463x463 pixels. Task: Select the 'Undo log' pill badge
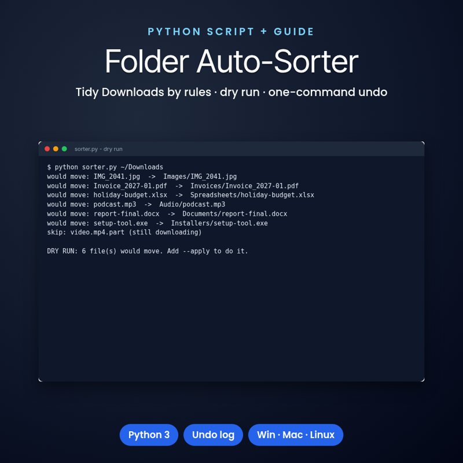[213, 435]
